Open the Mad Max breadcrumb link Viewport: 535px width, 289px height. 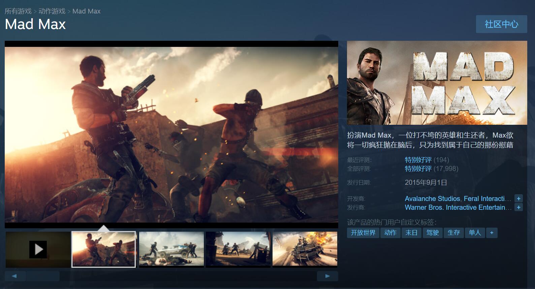pos(86,11)
